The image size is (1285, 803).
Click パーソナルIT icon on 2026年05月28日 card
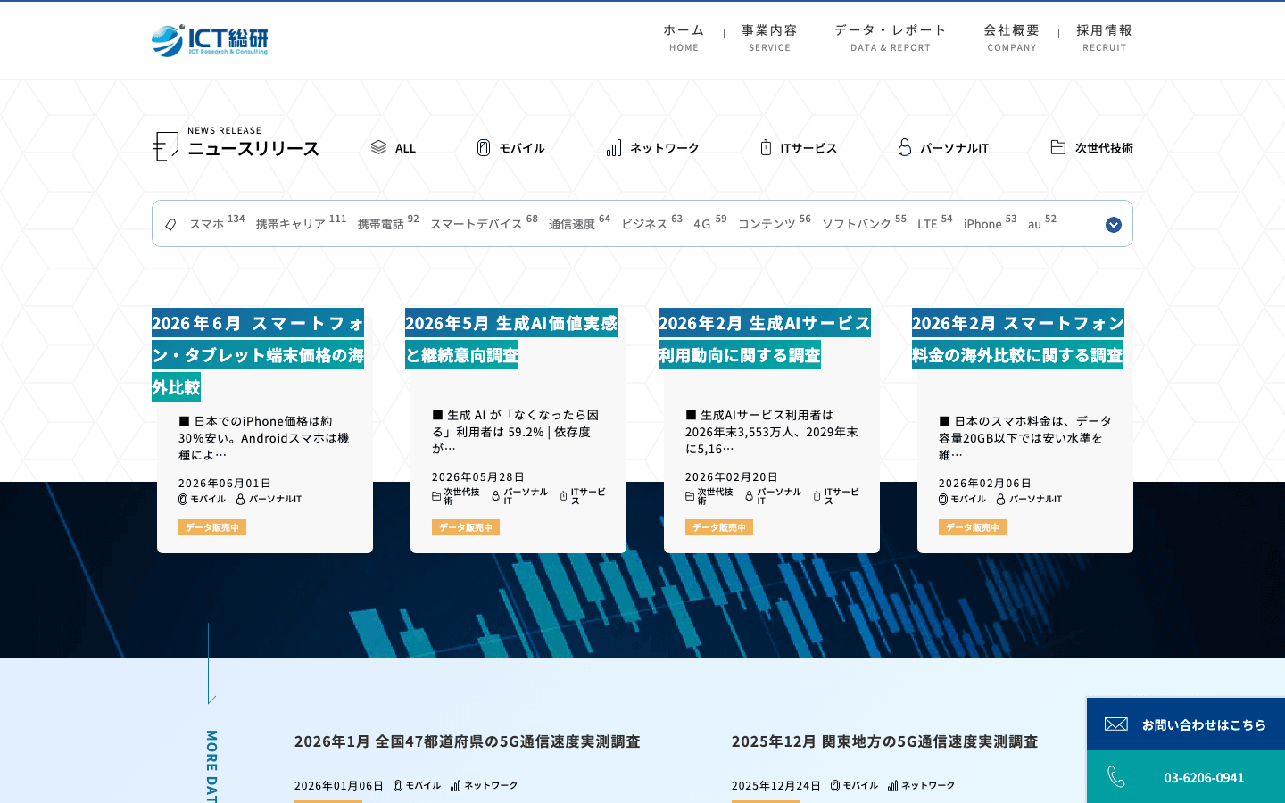[496, 496]
